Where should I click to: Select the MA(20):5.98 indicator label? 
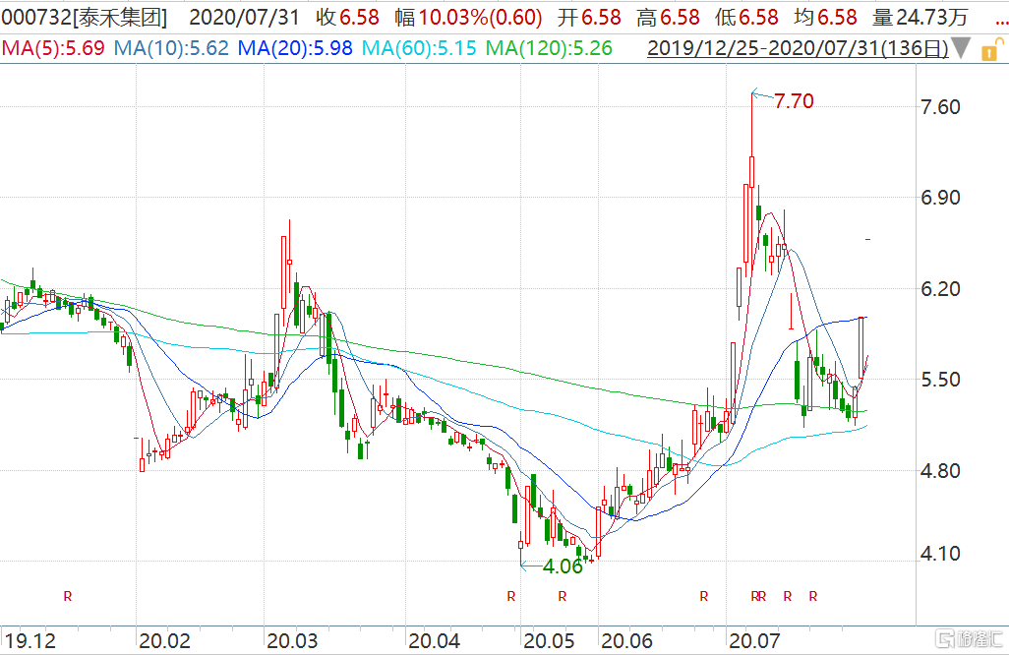tap(295, 48)
